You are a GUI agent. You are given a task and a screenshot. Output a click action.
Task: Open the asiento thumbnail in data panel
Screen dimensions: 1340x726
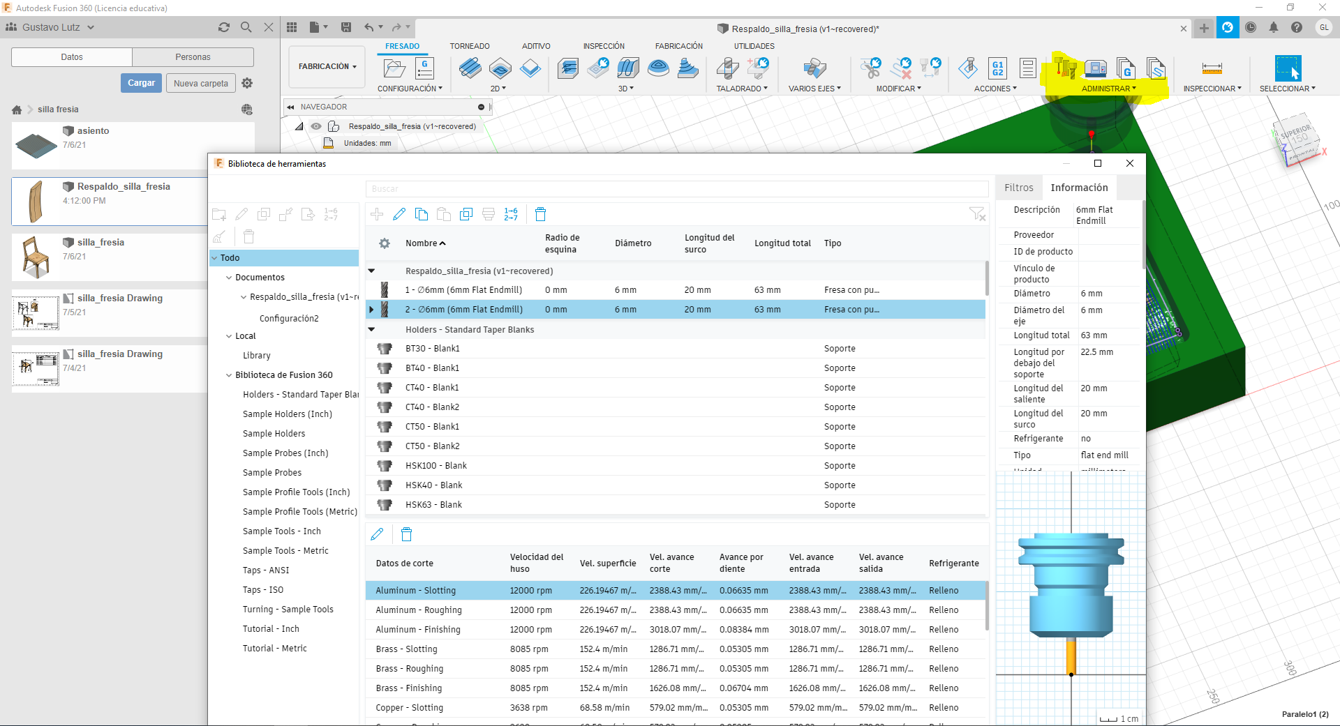click(x=36, y=145)
